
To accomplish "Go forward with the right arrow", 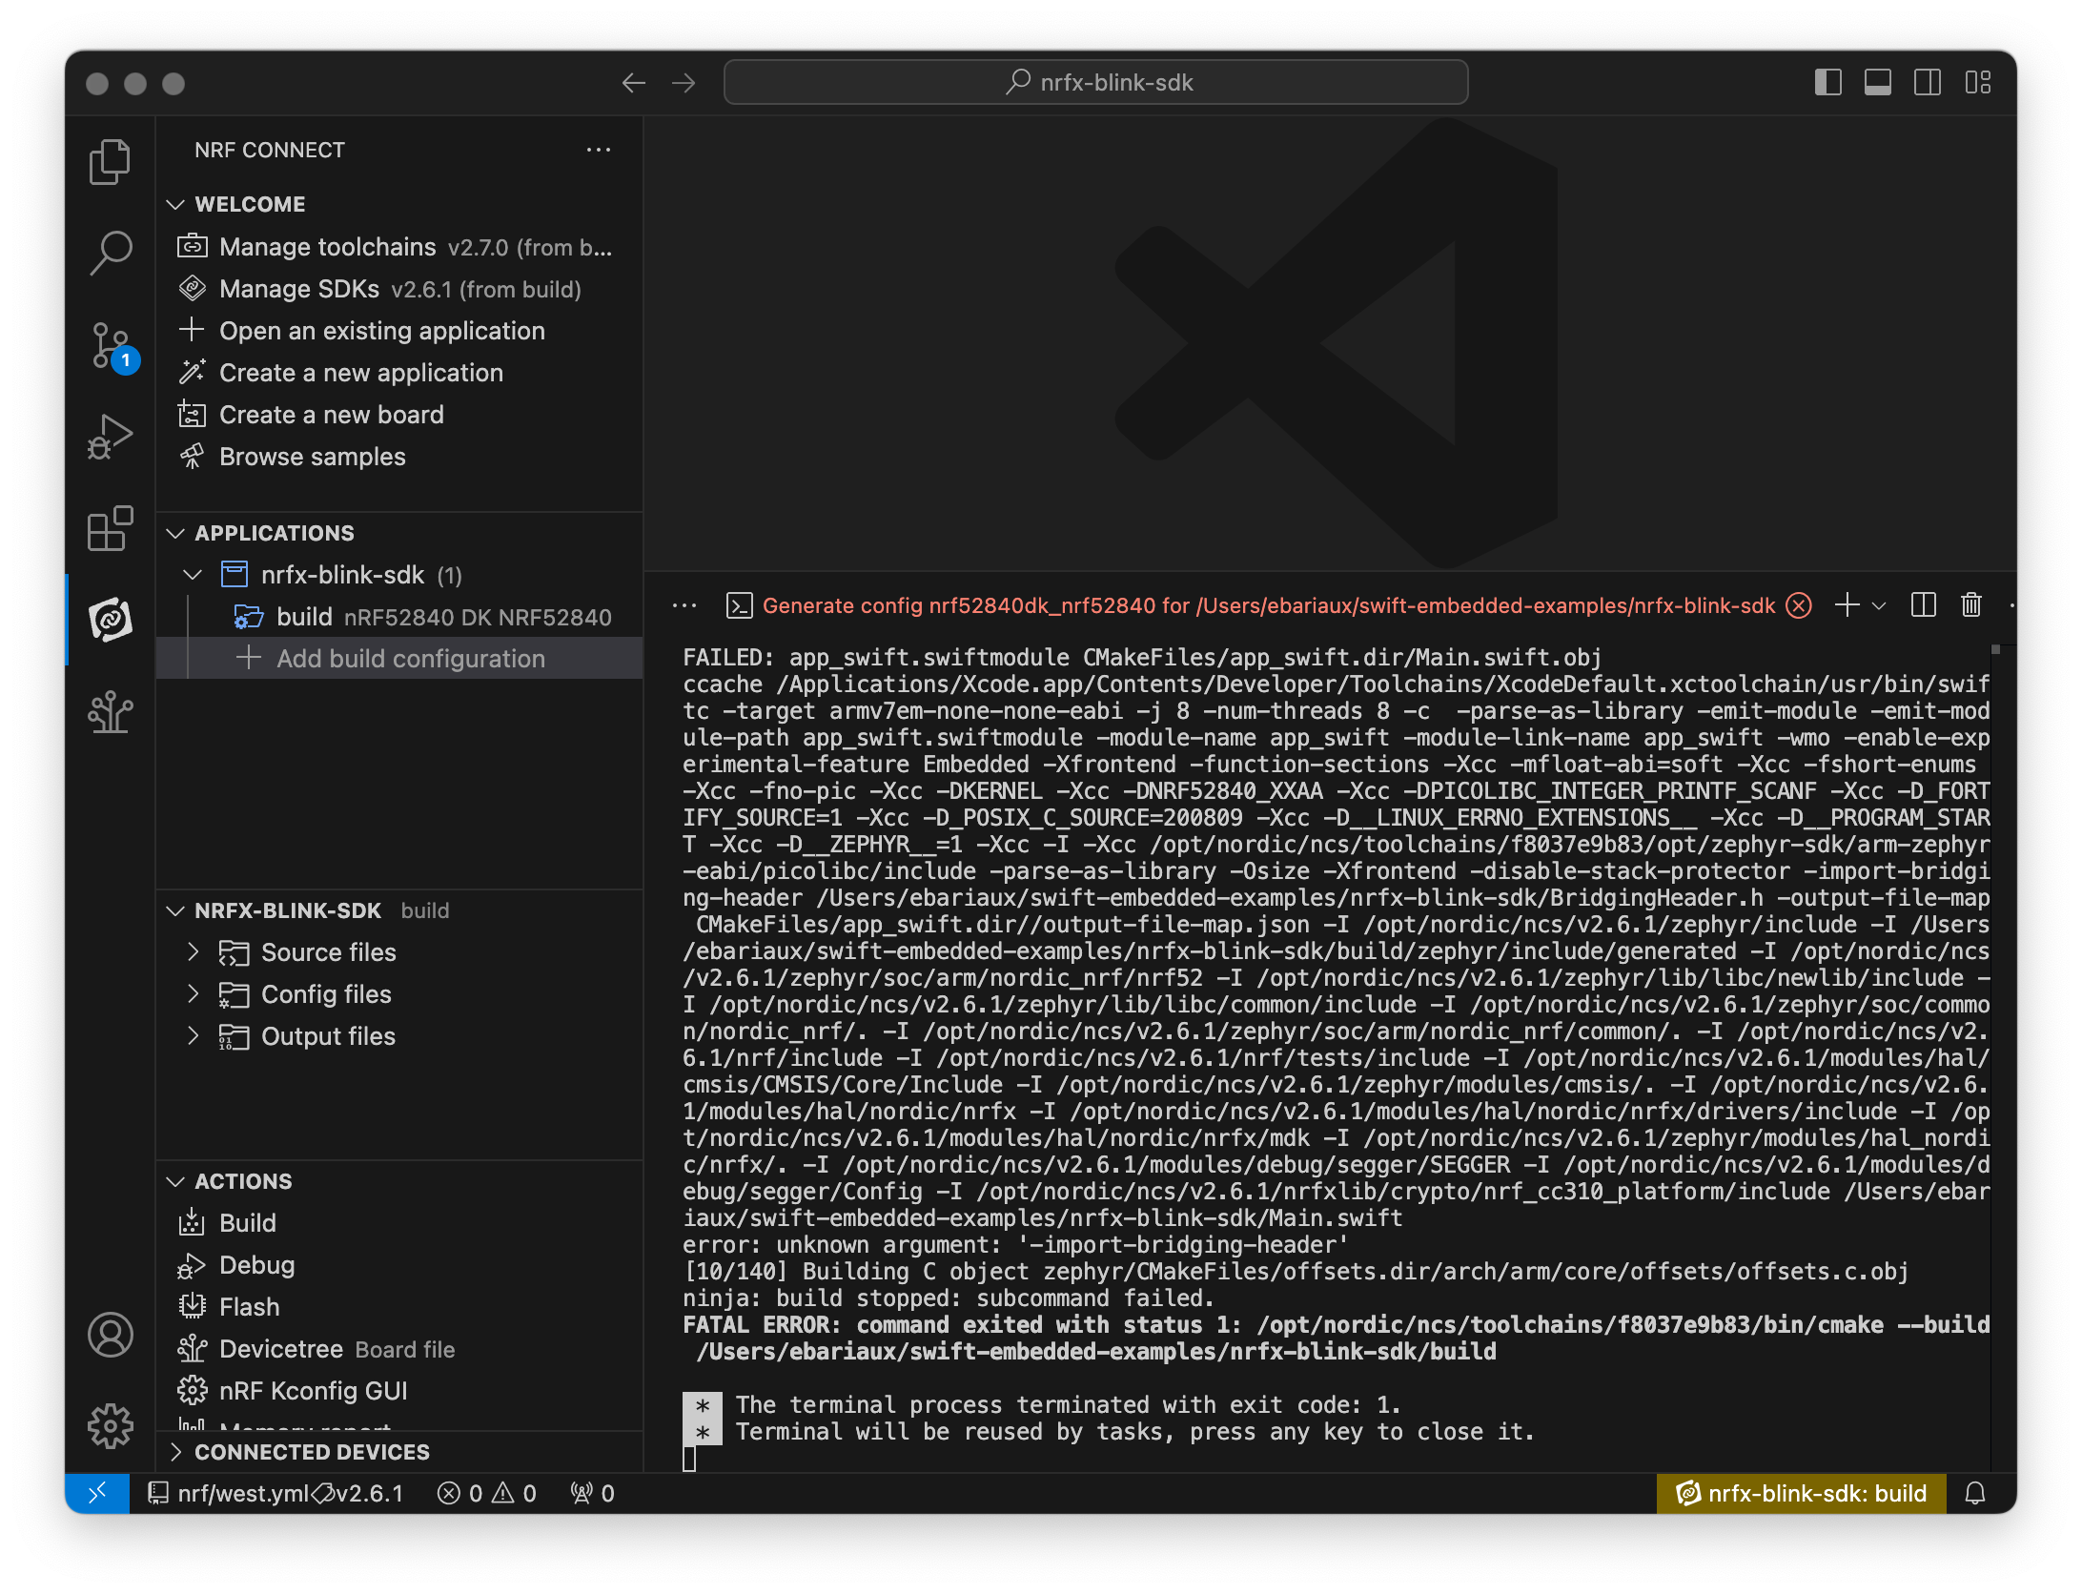I will [684, 83].
